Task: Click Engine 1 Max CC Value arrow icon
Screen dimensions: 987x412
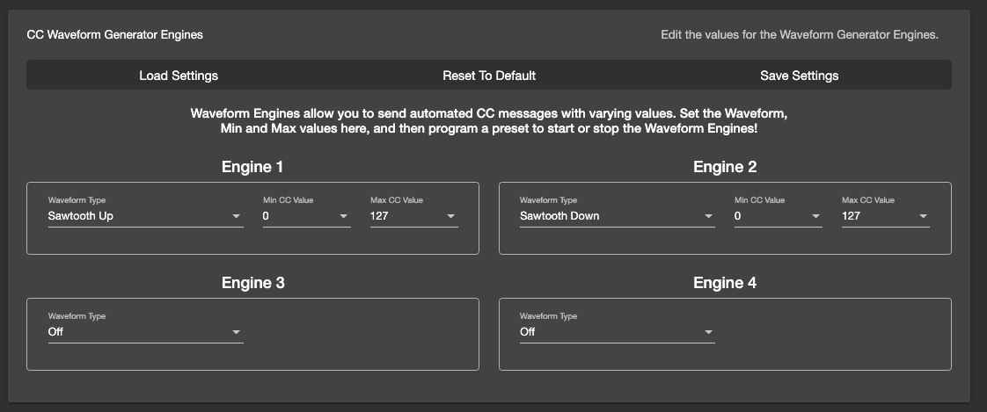Action: tap(450, 216)
